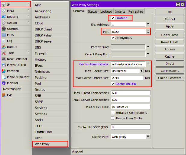This screenshot has height=155, width=186.
Task: Click the Apply button
Action: point(170,26)
